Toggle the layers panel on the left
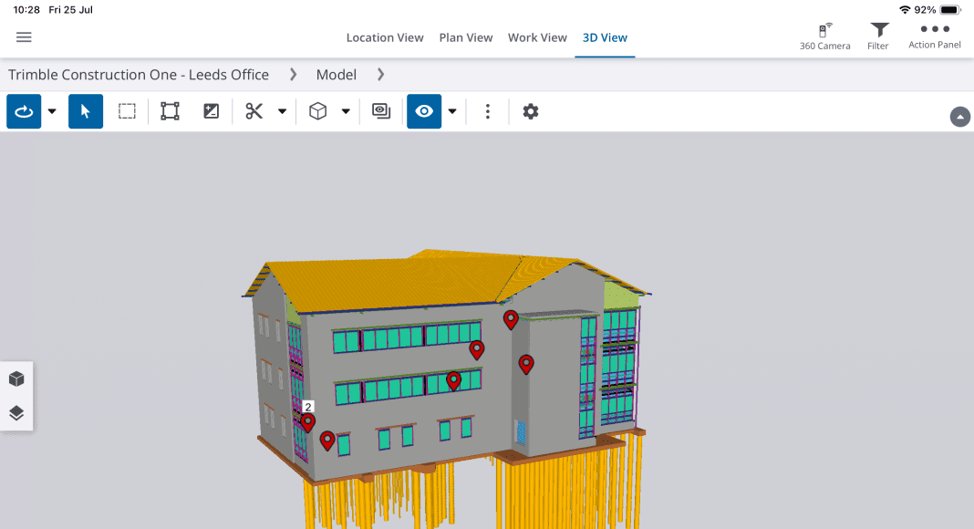The height and width of the screenshot is (529, 974). pos(16,413)
